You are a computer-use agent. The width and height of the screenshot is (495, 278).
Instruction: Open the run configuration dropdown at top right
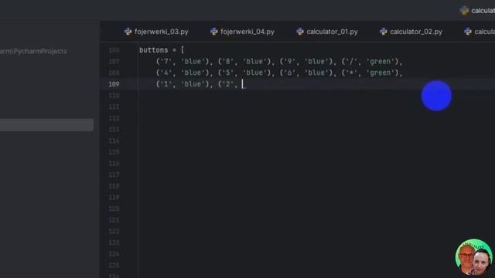(x=477, y=10)
